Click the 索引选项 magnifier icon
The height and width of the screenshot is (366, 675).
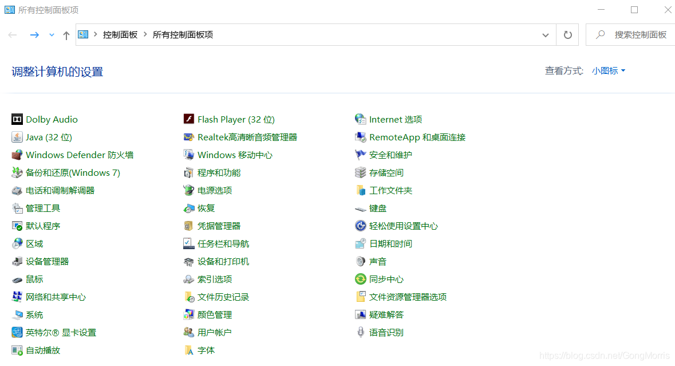188,279
